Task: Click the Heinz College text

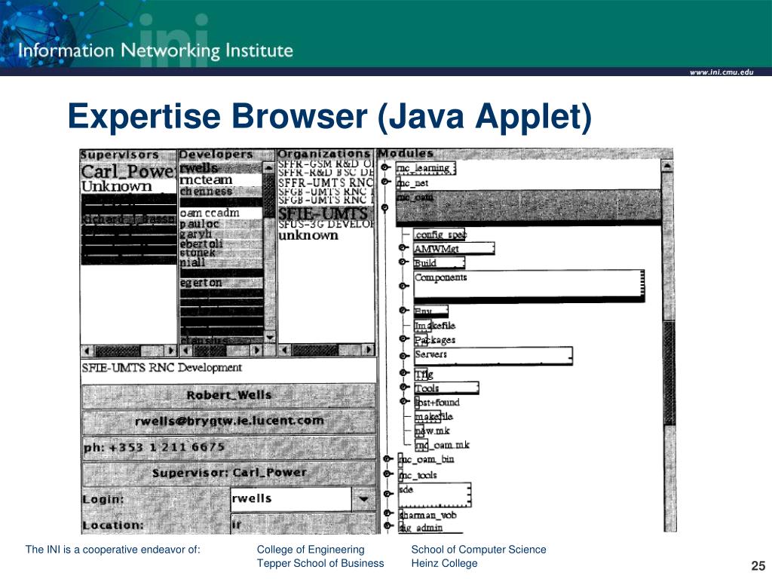Action: click(x=444, y=563)
